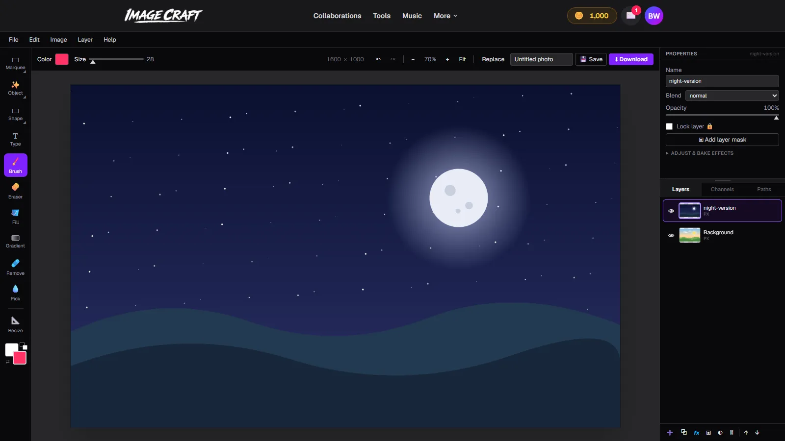Open the Layer menu
The height and width of the screenshot is (441, 785).
[85, 40]
